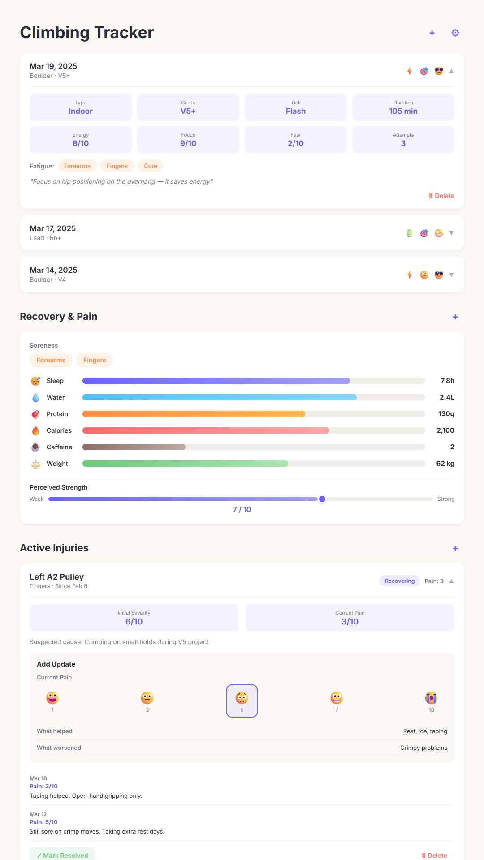The width and height of the screenshot is (484, 860).
Task: Click the flame icon beside Calories
Action: [36, 430]
